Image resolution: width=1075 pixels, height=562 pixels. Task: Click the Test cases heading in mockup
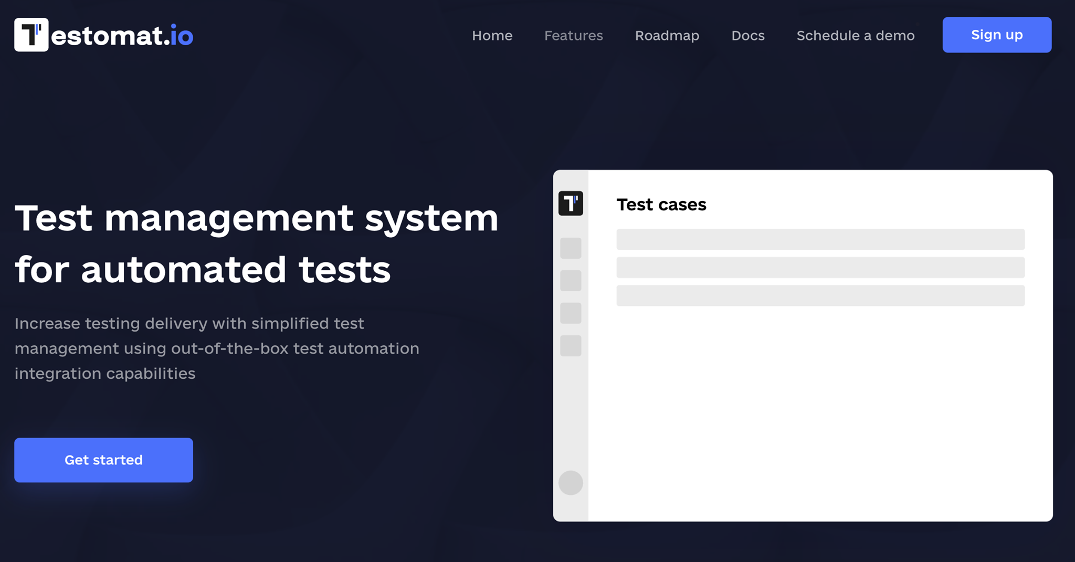click(661, 205)
